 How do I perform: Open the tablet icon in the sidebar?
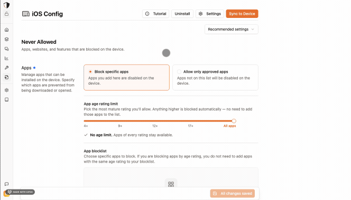[x=7, y=99]
